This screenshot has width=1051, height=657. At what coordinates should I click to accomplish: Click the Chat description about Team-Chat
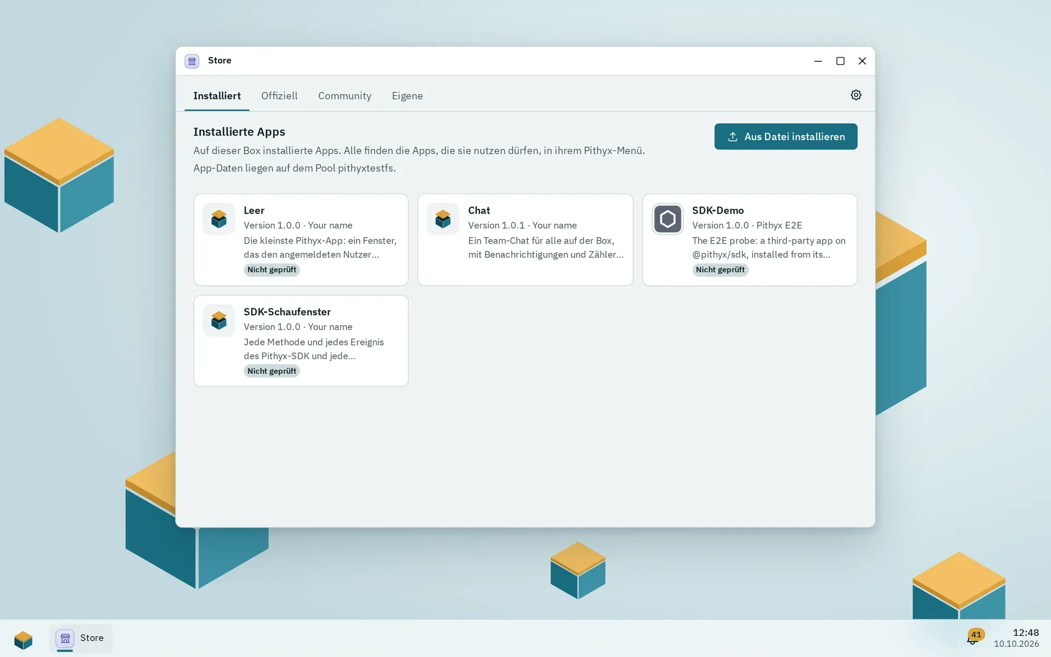click(x=546, y=247)
